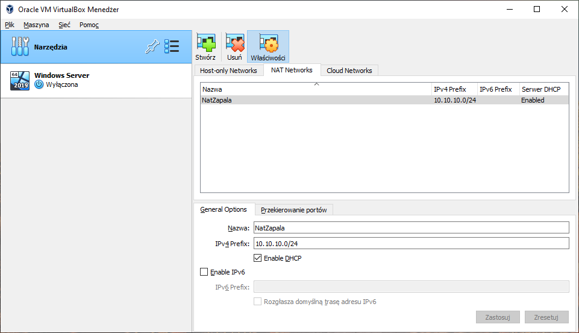
Task: Uncheck the Enable DHCP checkbox
Action: [257, 258]
